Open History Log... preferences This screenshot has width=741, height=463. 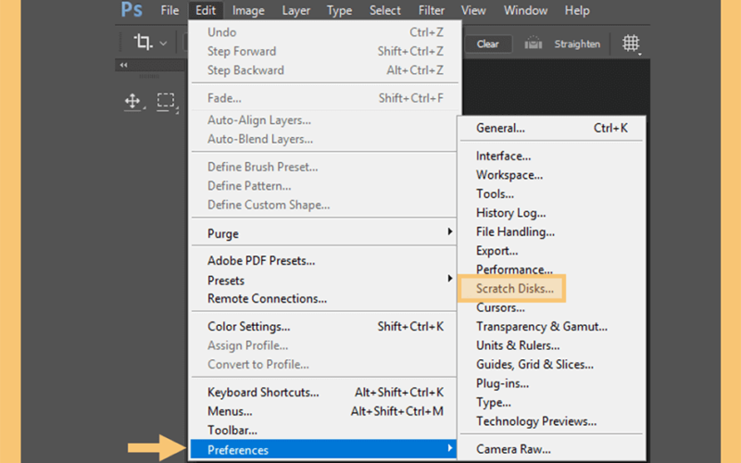pyautogui.click(x=551, y=213)
